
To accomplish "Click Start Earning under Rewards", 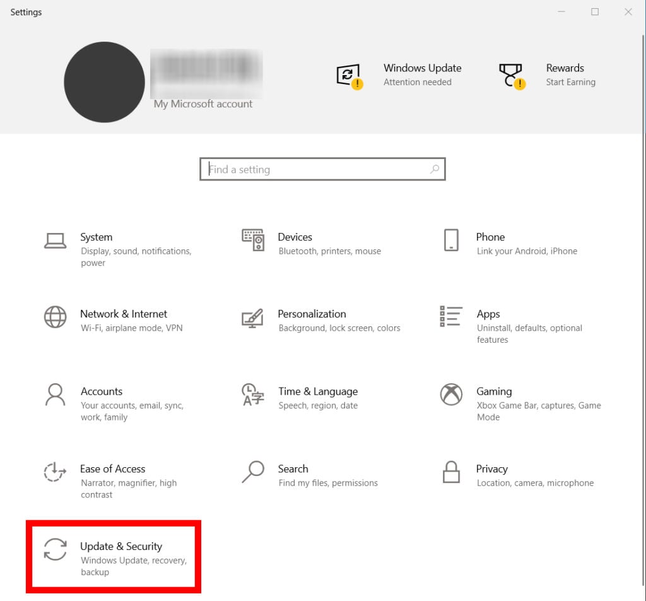I will click(570, 82).
